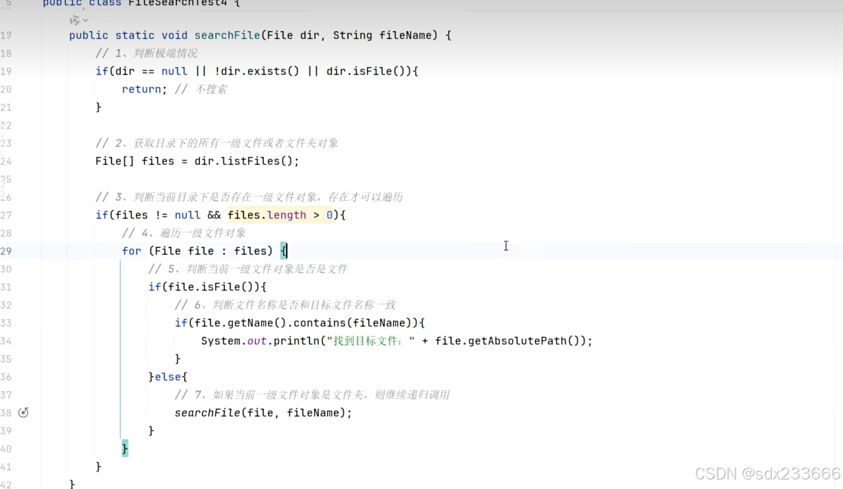Click the for keyword on line 29

coord(131,250)
